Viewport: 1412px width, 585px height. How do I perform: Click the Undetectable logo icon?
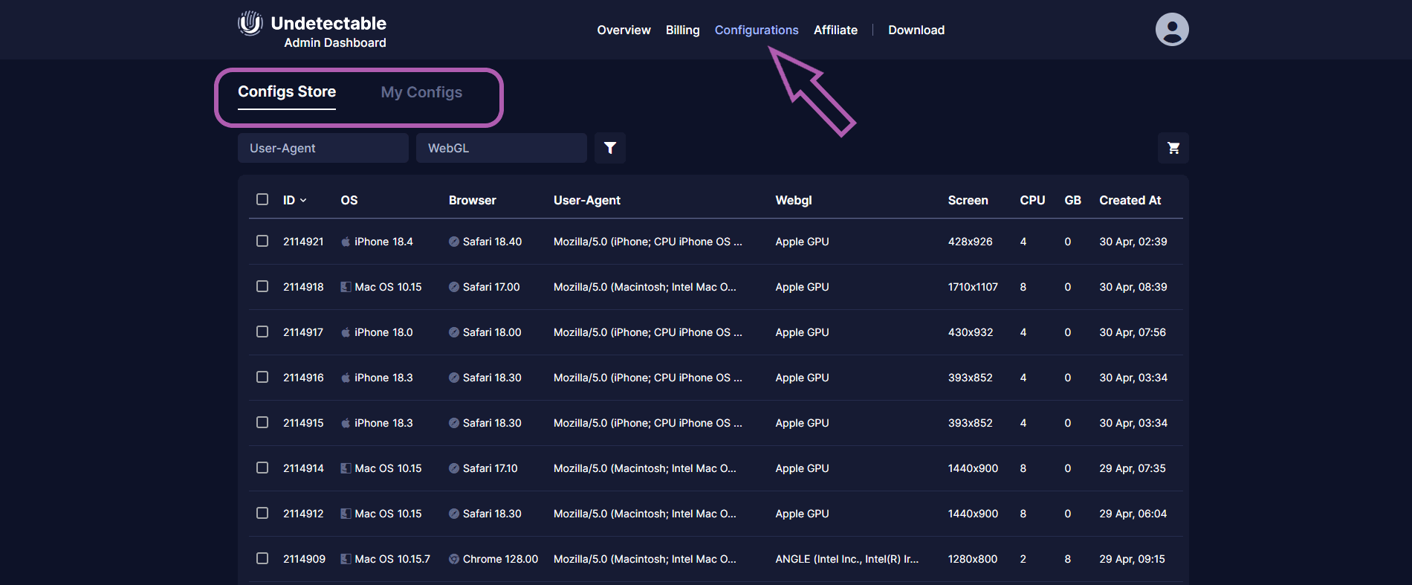click(250, 23)
